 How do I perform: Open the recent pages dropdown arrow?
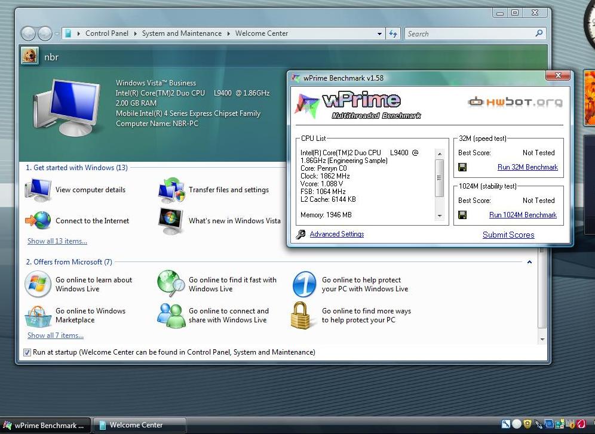tap(56, 34)
